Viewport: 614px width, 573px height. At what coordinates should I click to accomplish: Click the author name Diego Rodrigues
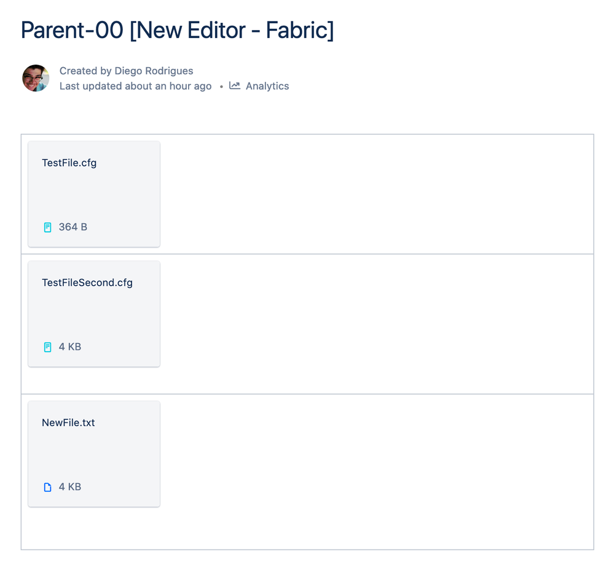point(154,71)
